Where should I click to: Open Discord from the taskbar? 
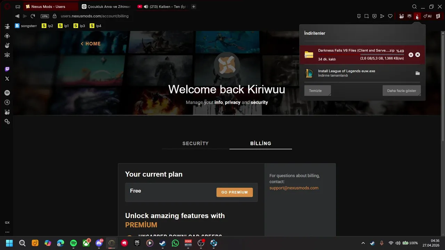click(x=99, y=243)
